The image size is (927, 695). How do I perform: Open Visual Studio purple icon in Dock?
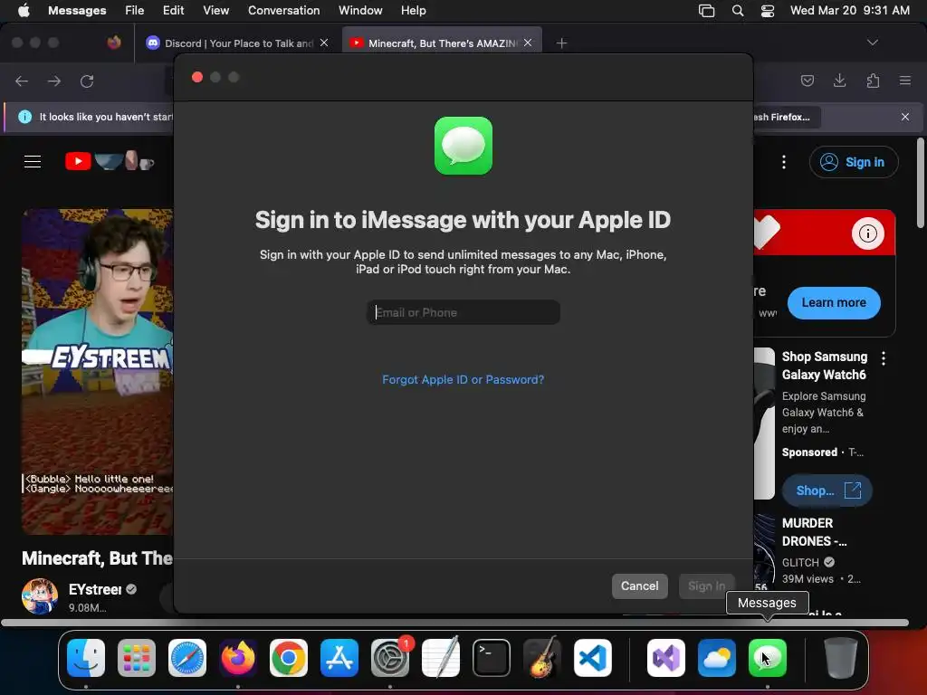[666, 658]
